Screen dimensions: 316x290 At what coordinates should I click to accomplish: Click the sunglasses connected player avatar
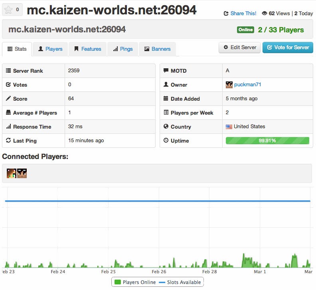point(22,173)
